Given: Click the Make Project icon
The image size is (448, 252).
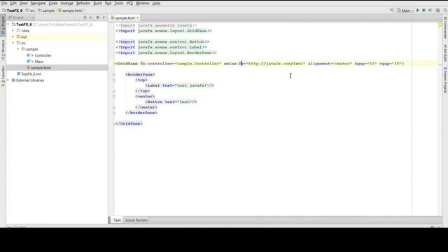Looking at the screenshot, I should (392, 10).
